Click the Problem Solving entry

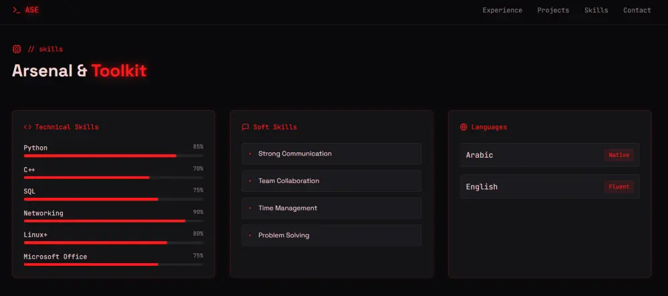[331, 235]
